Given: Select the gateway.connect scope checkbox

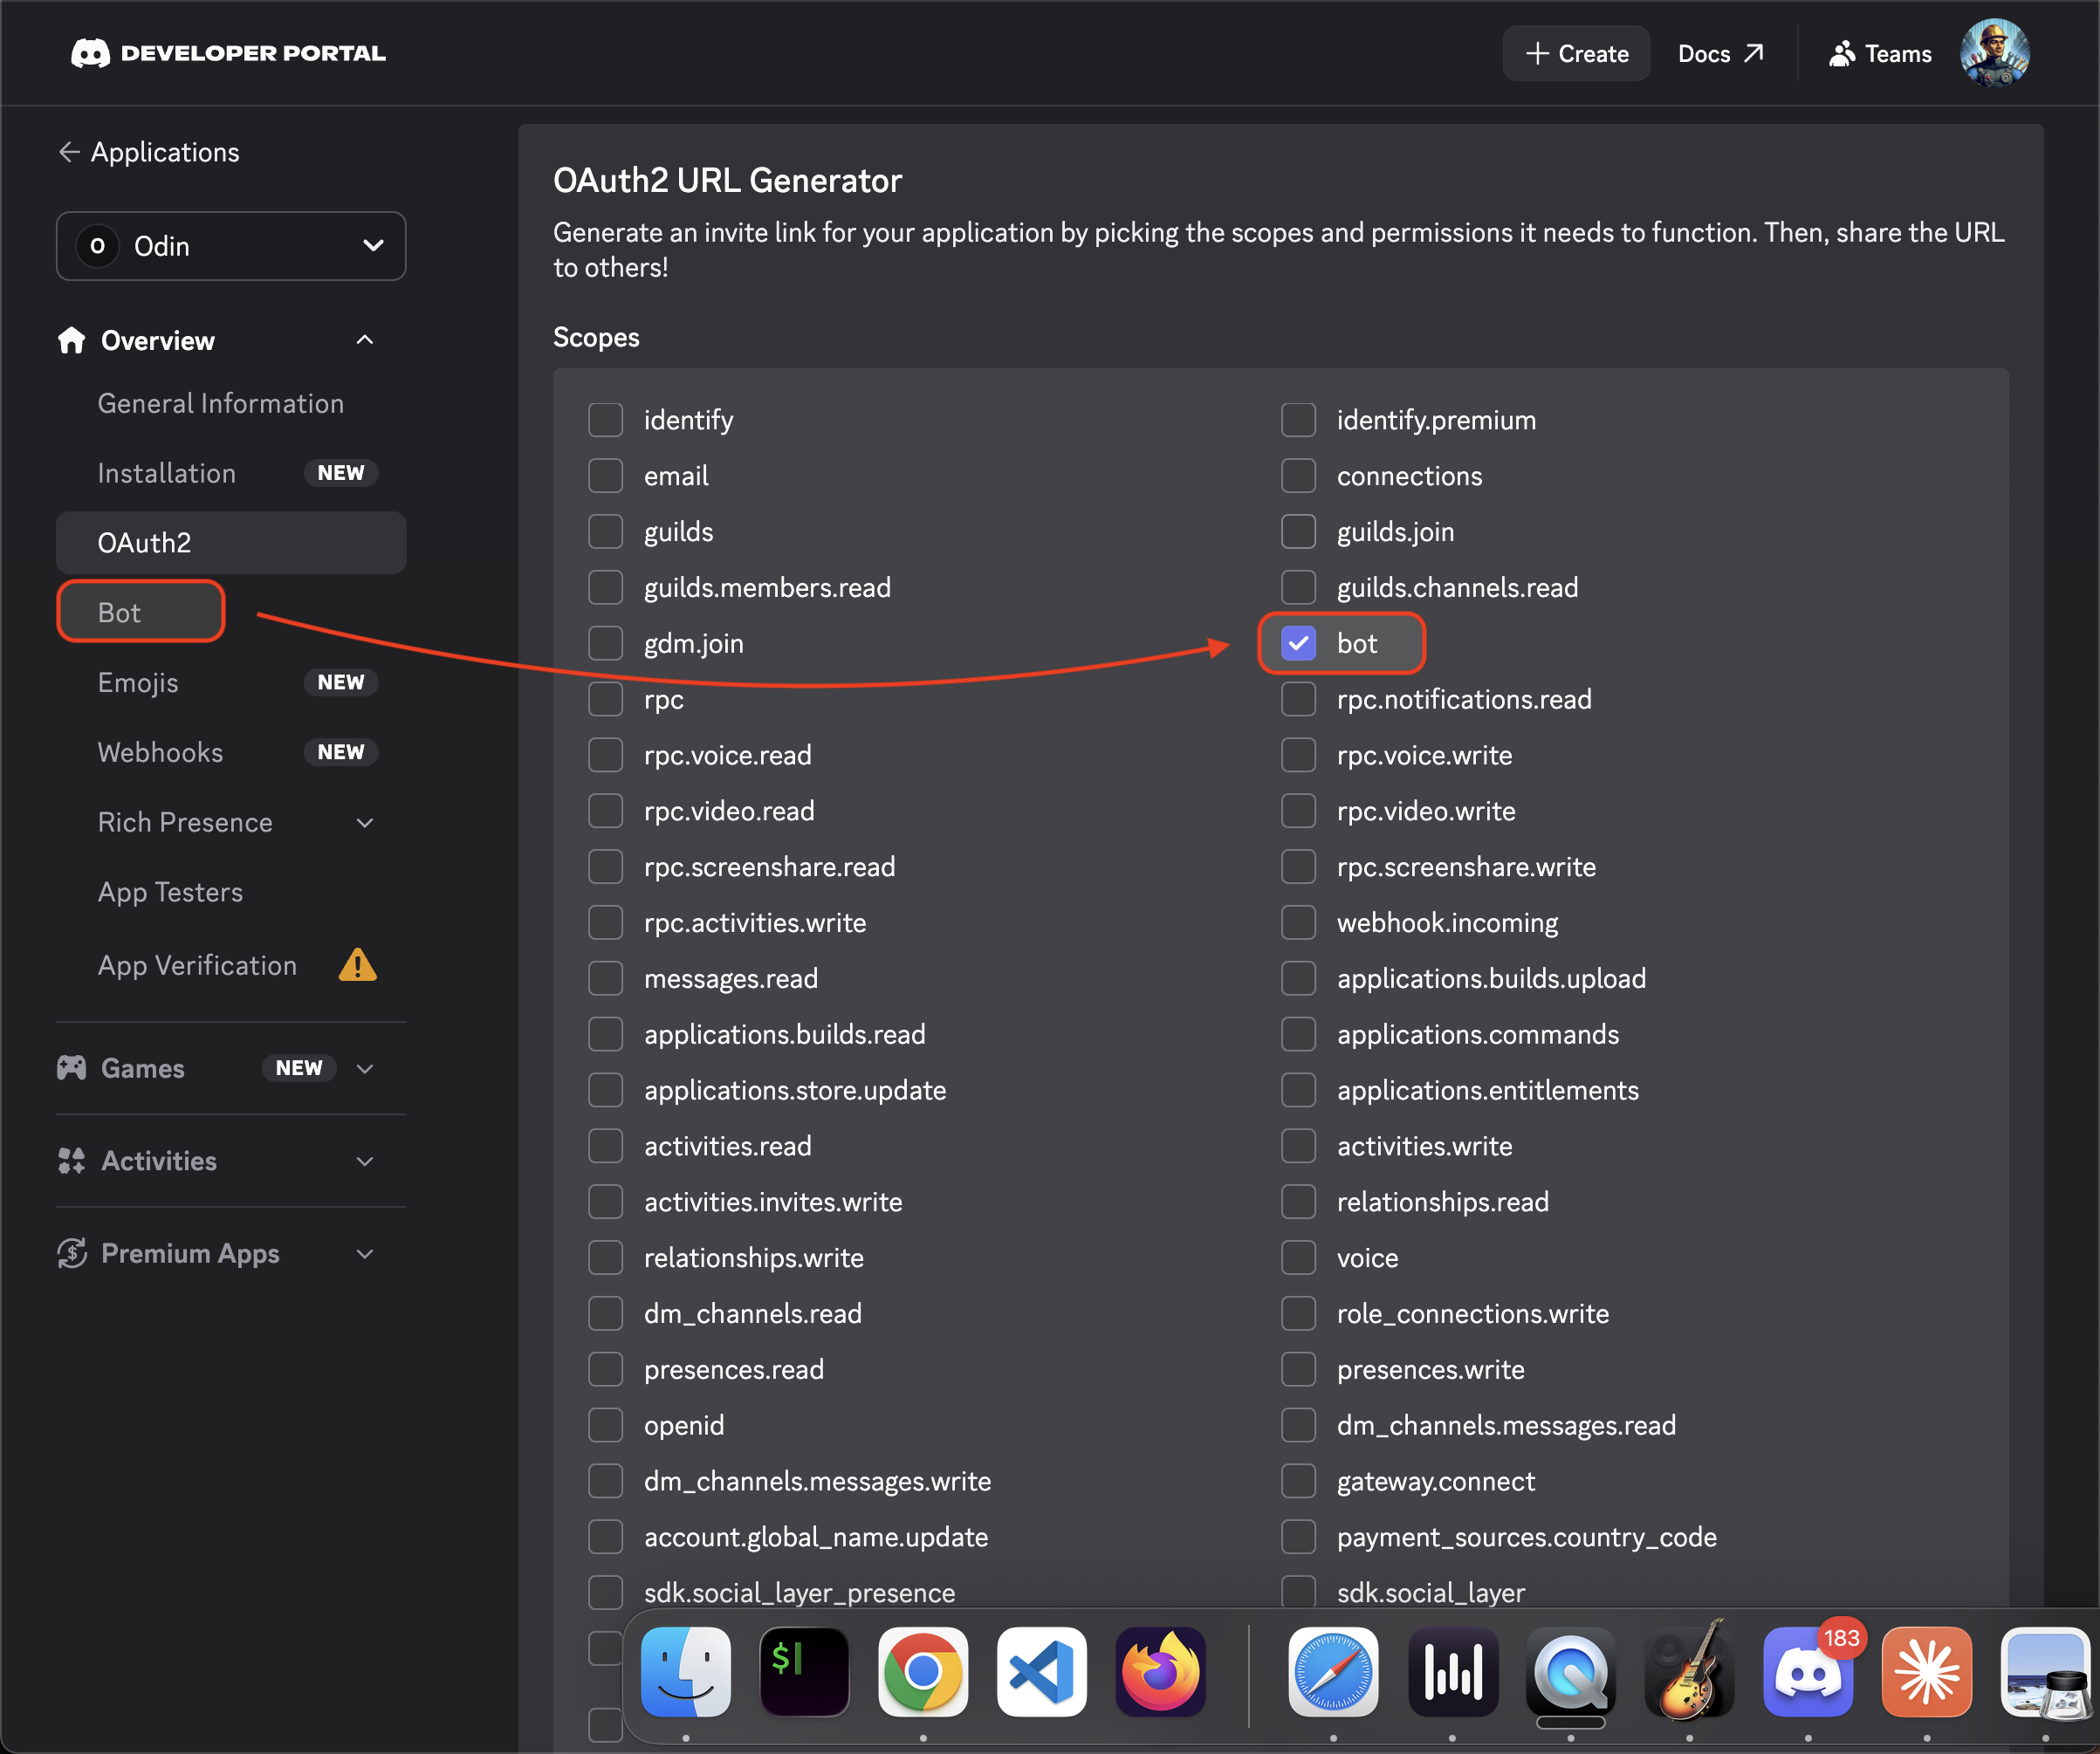Looking at the screenshot, I should pyautogui.click(x=1298, y=1481).
